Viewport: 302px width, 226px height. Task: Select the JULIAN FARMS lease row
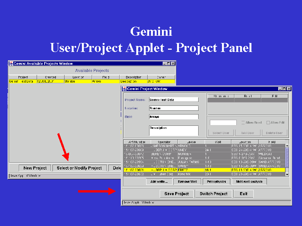pos(205,162)
